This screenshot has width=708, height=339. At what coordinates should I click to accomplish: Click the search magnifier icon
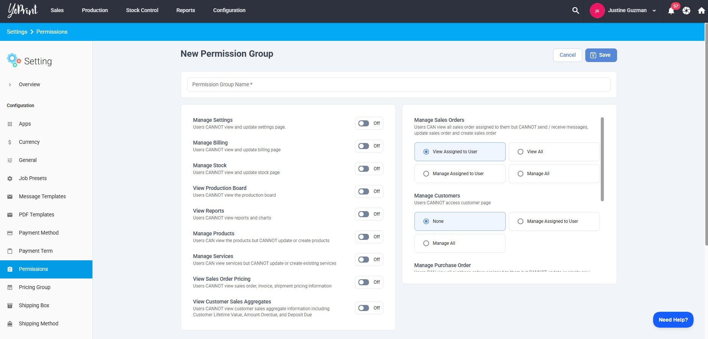click(x=575, y=11)
